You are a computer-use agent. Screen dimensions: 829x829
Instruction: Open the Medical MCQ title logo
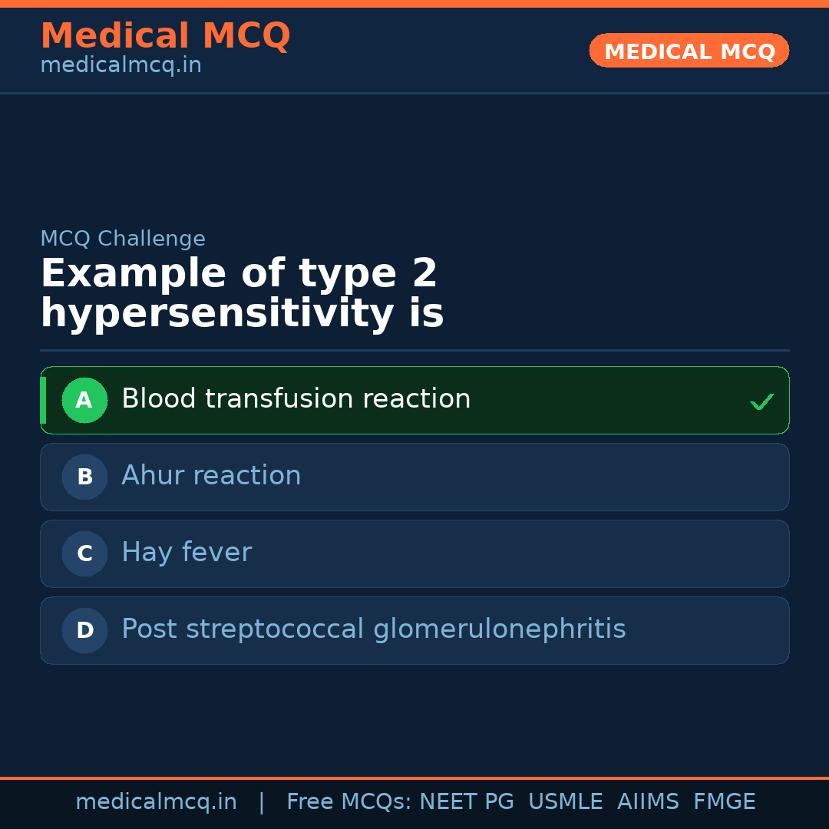[x=165, y=36]
